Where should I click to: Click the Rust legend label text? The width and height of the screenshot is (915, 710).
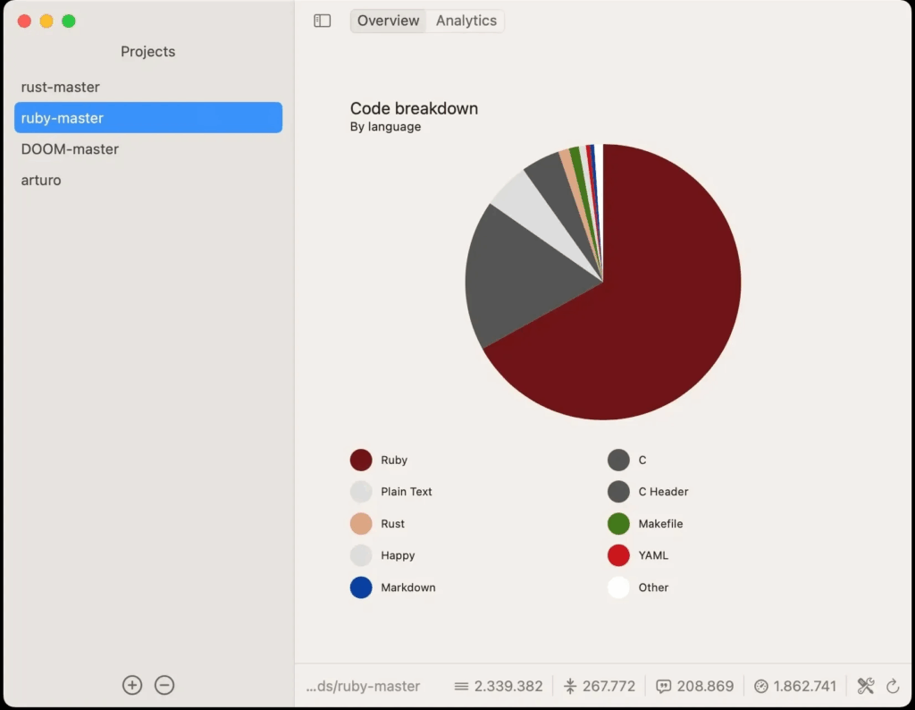[392, 524]
